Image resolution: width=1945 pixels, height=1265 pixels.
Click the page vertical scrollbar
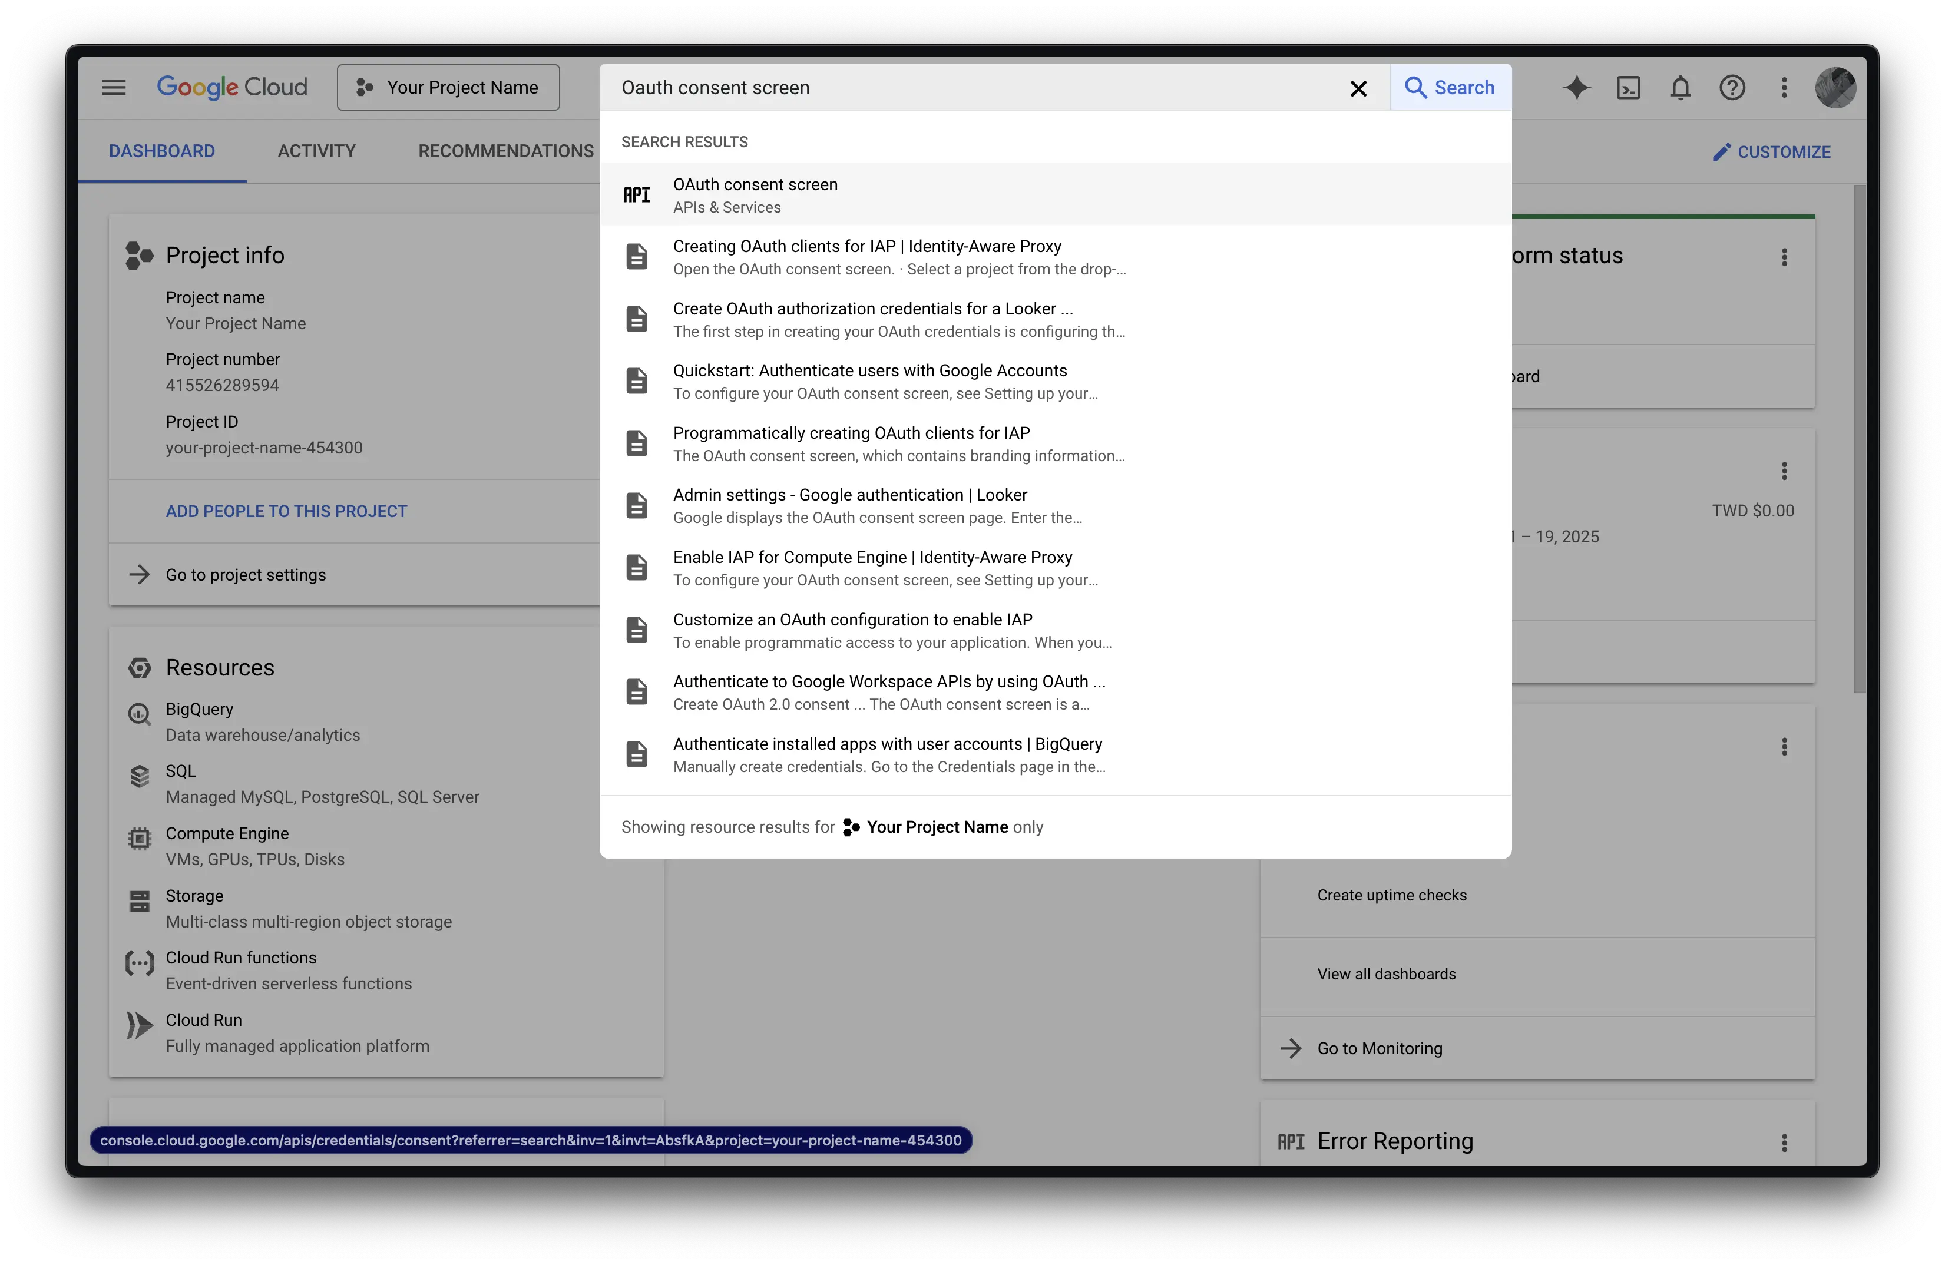point(1860,440)
